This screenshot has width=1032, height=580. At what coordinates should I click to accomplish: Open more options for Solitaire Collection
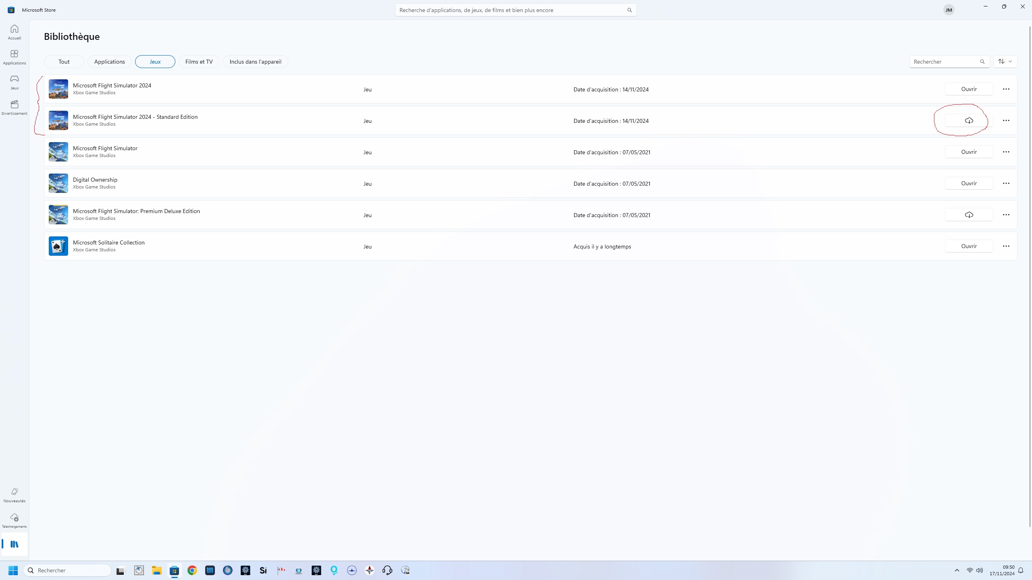[1006, 246]
